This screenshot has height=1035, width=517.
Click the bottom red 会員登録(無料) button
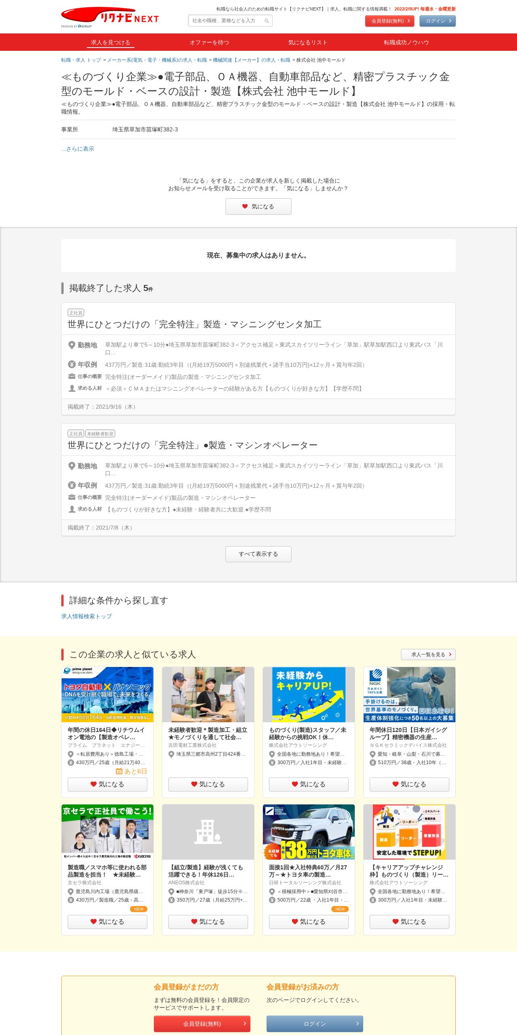point(202,1024)
